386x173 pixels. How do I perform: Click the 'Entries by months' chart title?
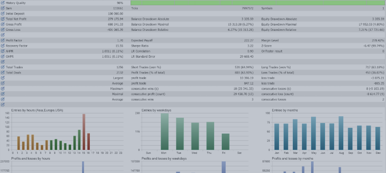(x=285, y=111)
